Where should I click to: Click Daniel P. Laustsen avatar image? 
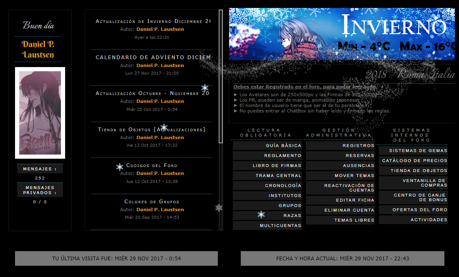[40, 113]
